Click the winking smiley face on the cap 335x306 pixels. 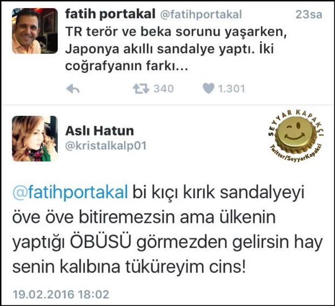pyautogui.click(x=294, y=133)
